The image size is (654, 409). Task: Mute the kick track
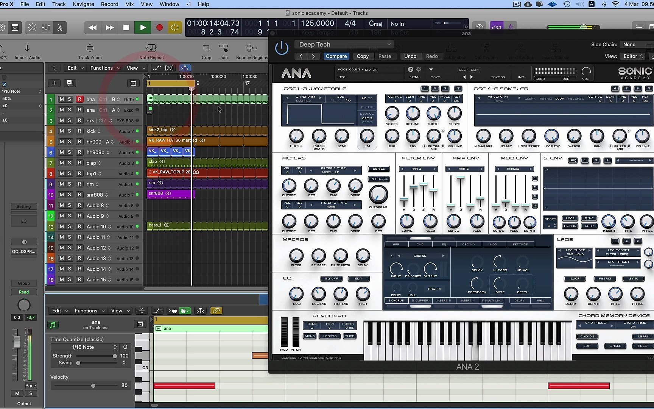pos(61,131)
